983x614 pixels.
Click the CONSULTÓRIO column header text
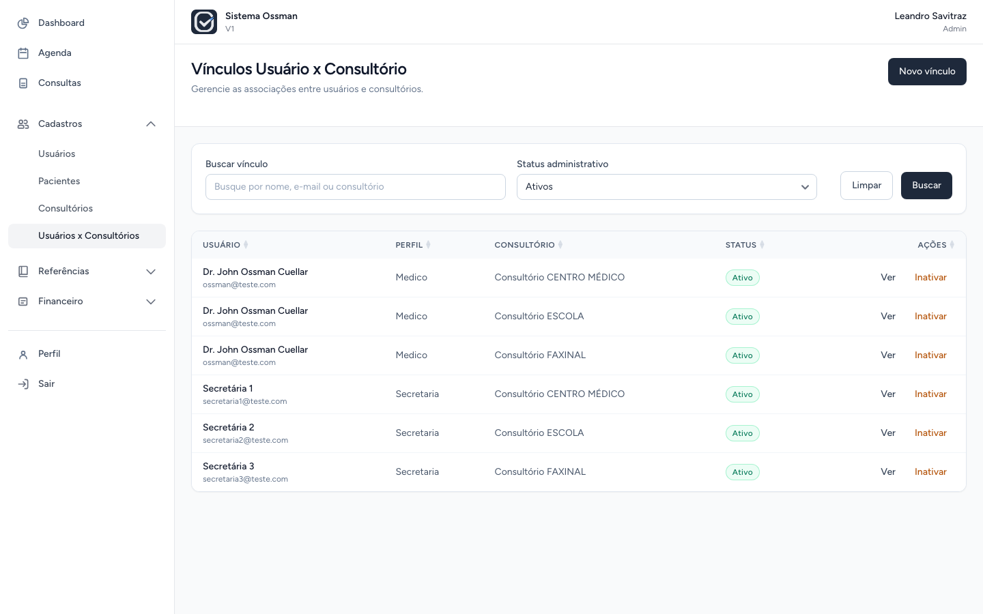[x=524, y=245]
